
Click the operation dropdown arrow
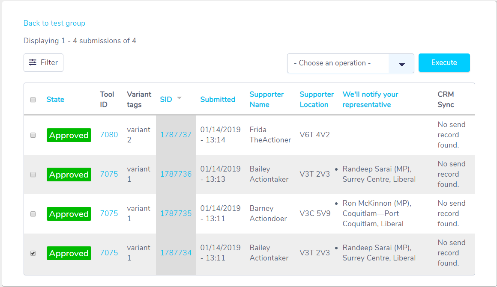401,64
